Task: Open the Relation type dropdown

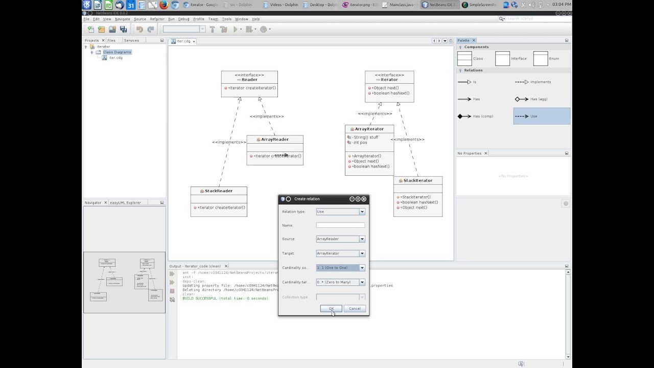Action: tap(362, 212)
